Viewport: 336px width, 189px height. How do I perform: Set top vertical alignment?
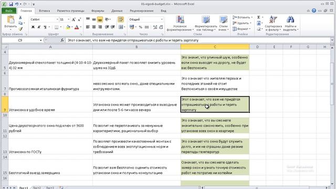click(x=88, y=19)
